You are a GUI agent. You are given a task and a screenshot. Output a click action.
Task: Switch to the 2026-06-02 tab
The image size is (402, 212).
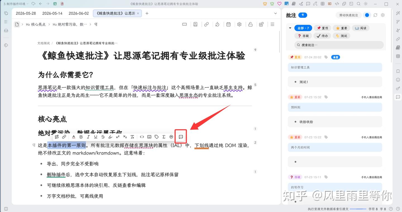[79, 13]
